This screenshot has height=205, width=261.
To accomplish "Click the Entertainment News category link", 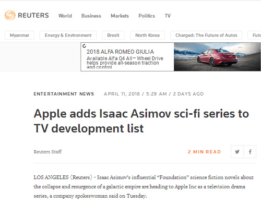I will (x=64, y=94).
